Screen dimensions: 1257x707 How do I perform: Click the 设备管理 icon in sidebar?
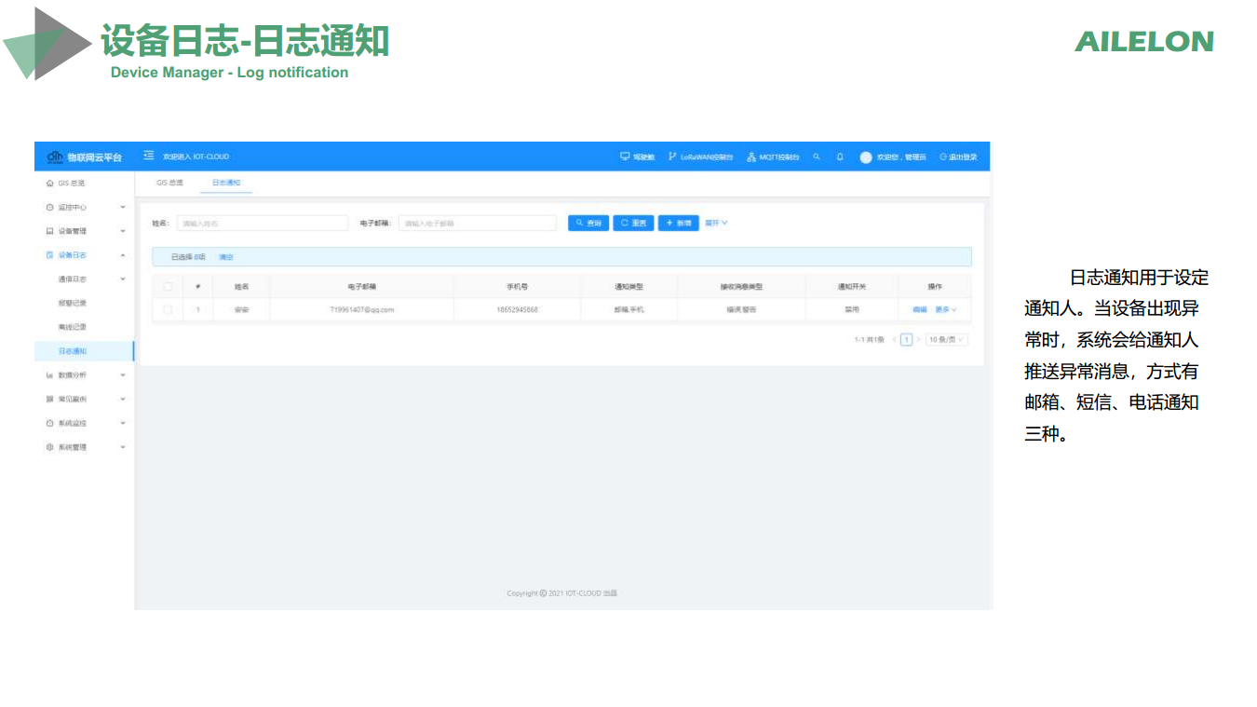coord(50,231)
